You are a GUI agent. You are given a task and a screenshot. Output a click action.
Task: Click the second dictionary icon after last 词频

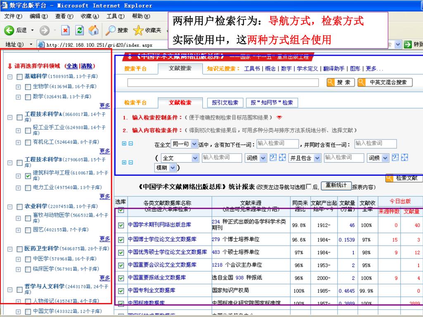[x=395, y=157]
